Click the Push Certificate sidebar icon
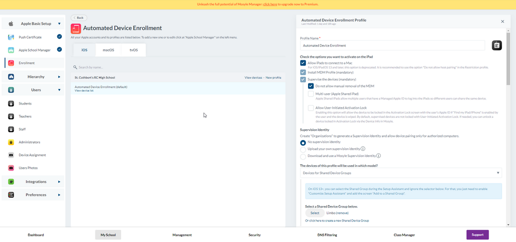This screenshot has width=516, height=242. pos(11,37)
